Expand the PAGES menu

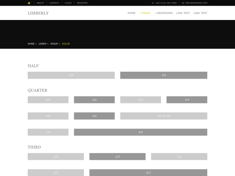[x=145, y=13]
